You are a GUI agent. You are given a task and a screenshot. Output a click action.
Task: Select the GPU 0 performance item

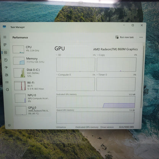[33, 110]
